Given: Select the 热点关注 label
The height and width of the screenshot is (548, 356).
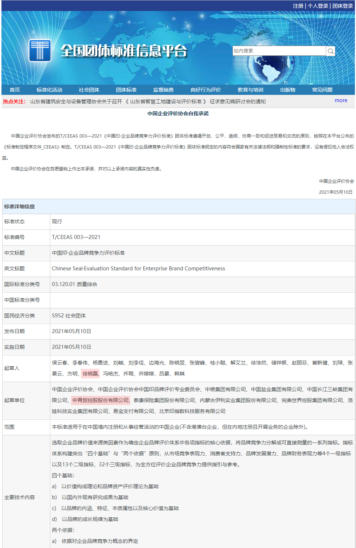Looking at the screenshot, I should [15, 101].
